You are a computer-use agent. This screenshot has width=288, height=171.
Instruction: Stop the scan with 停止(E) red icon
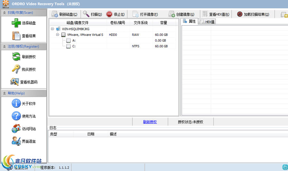109,14
